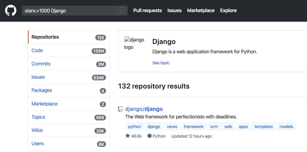This screenshot has height=152, width=307.
Task: Click the 2 badge beside sidebar Marketplace
Action: point(103,104)
